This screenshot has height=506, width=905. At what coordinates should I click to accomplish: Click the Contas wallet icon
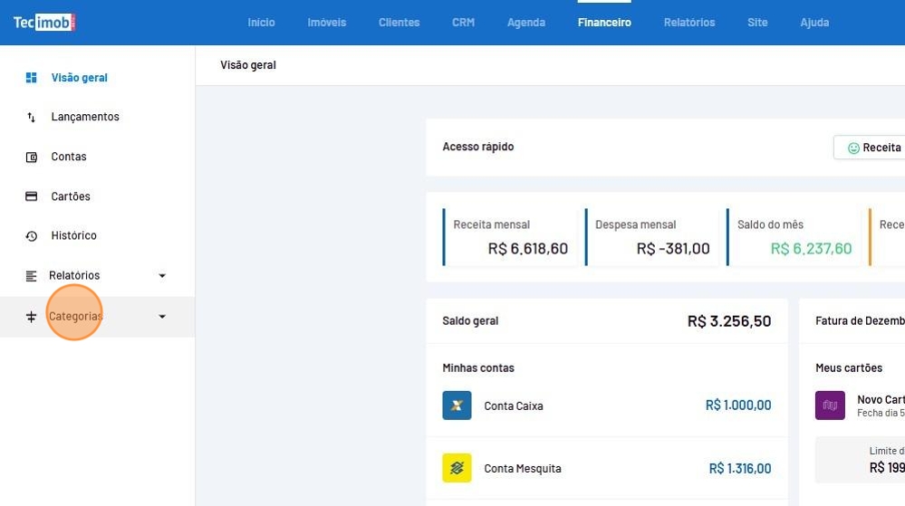tap(32, 158)
